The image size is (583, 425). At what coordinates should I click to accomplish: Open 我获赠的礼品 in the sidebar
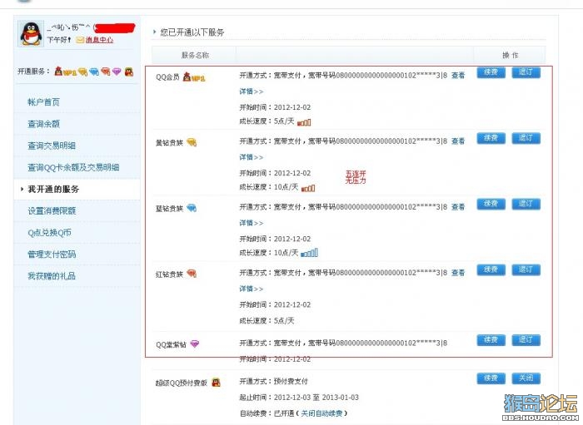coord(52,276)
